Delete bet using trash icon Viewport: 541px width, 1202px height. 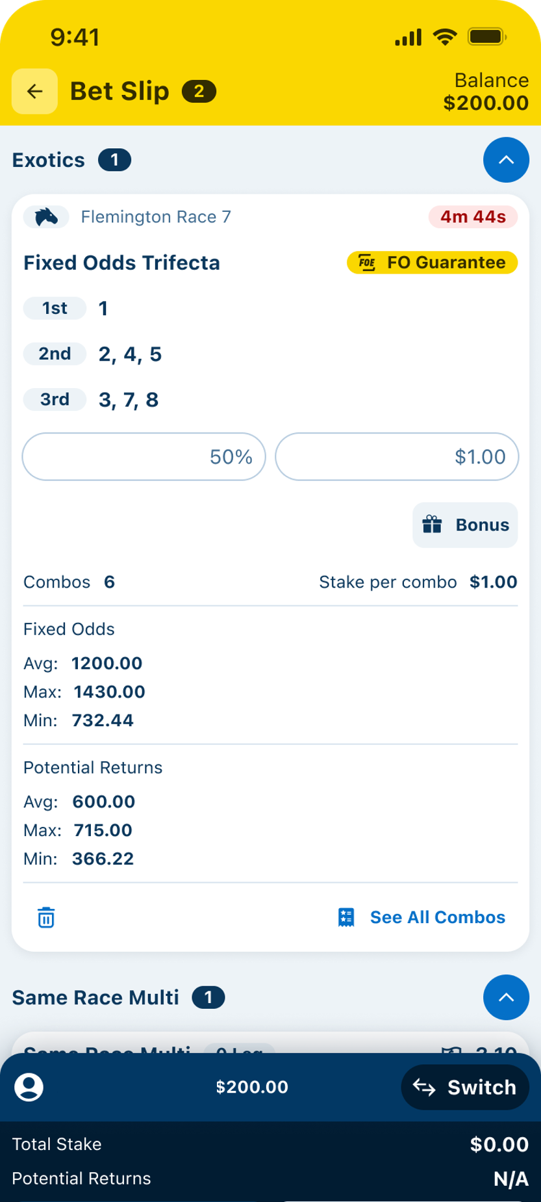(46, 918)
